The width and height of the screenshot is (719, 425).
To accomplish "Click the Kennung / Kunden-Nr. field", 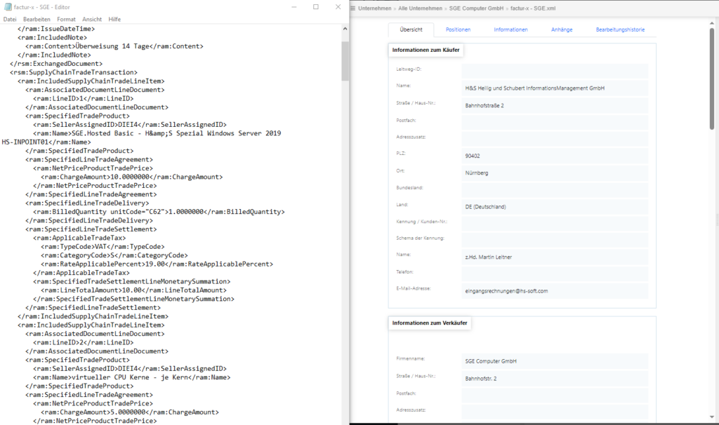I will click(555, 223).
